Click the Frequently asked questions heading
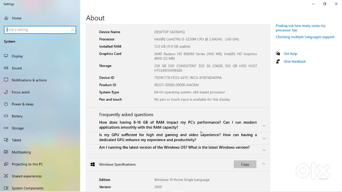 click(126, 114)
